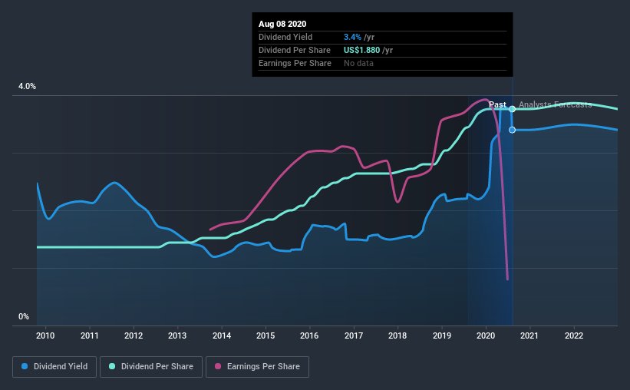Toggle the Dividend Yield legend button
Viewport: 630px width, 390px height.
(54, 367)
